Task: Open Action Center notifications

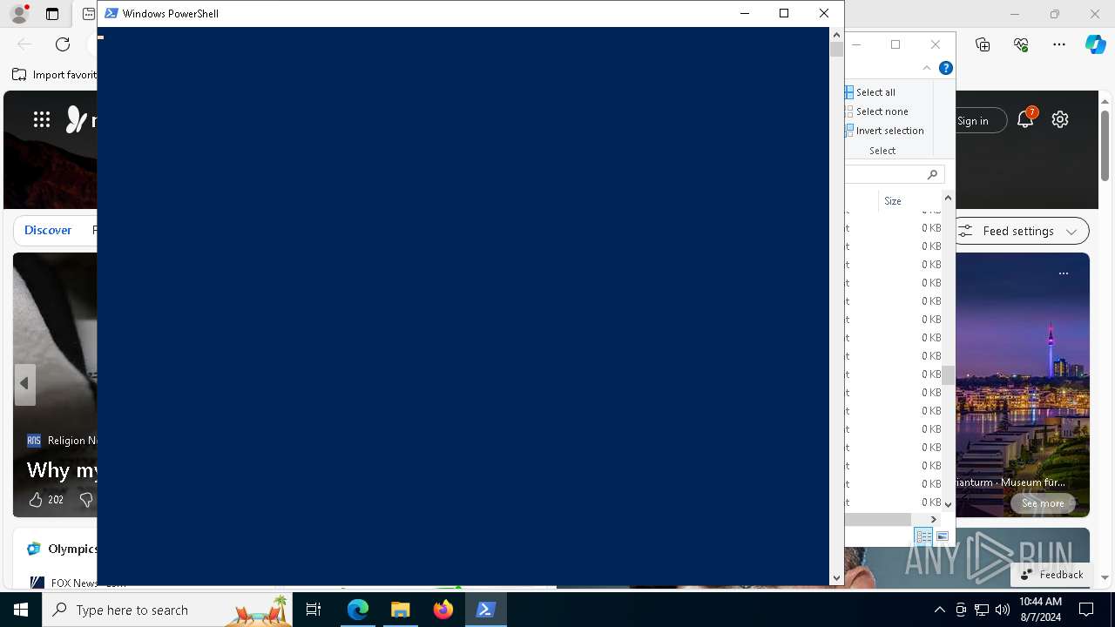Action: (x=1086, y=610)
